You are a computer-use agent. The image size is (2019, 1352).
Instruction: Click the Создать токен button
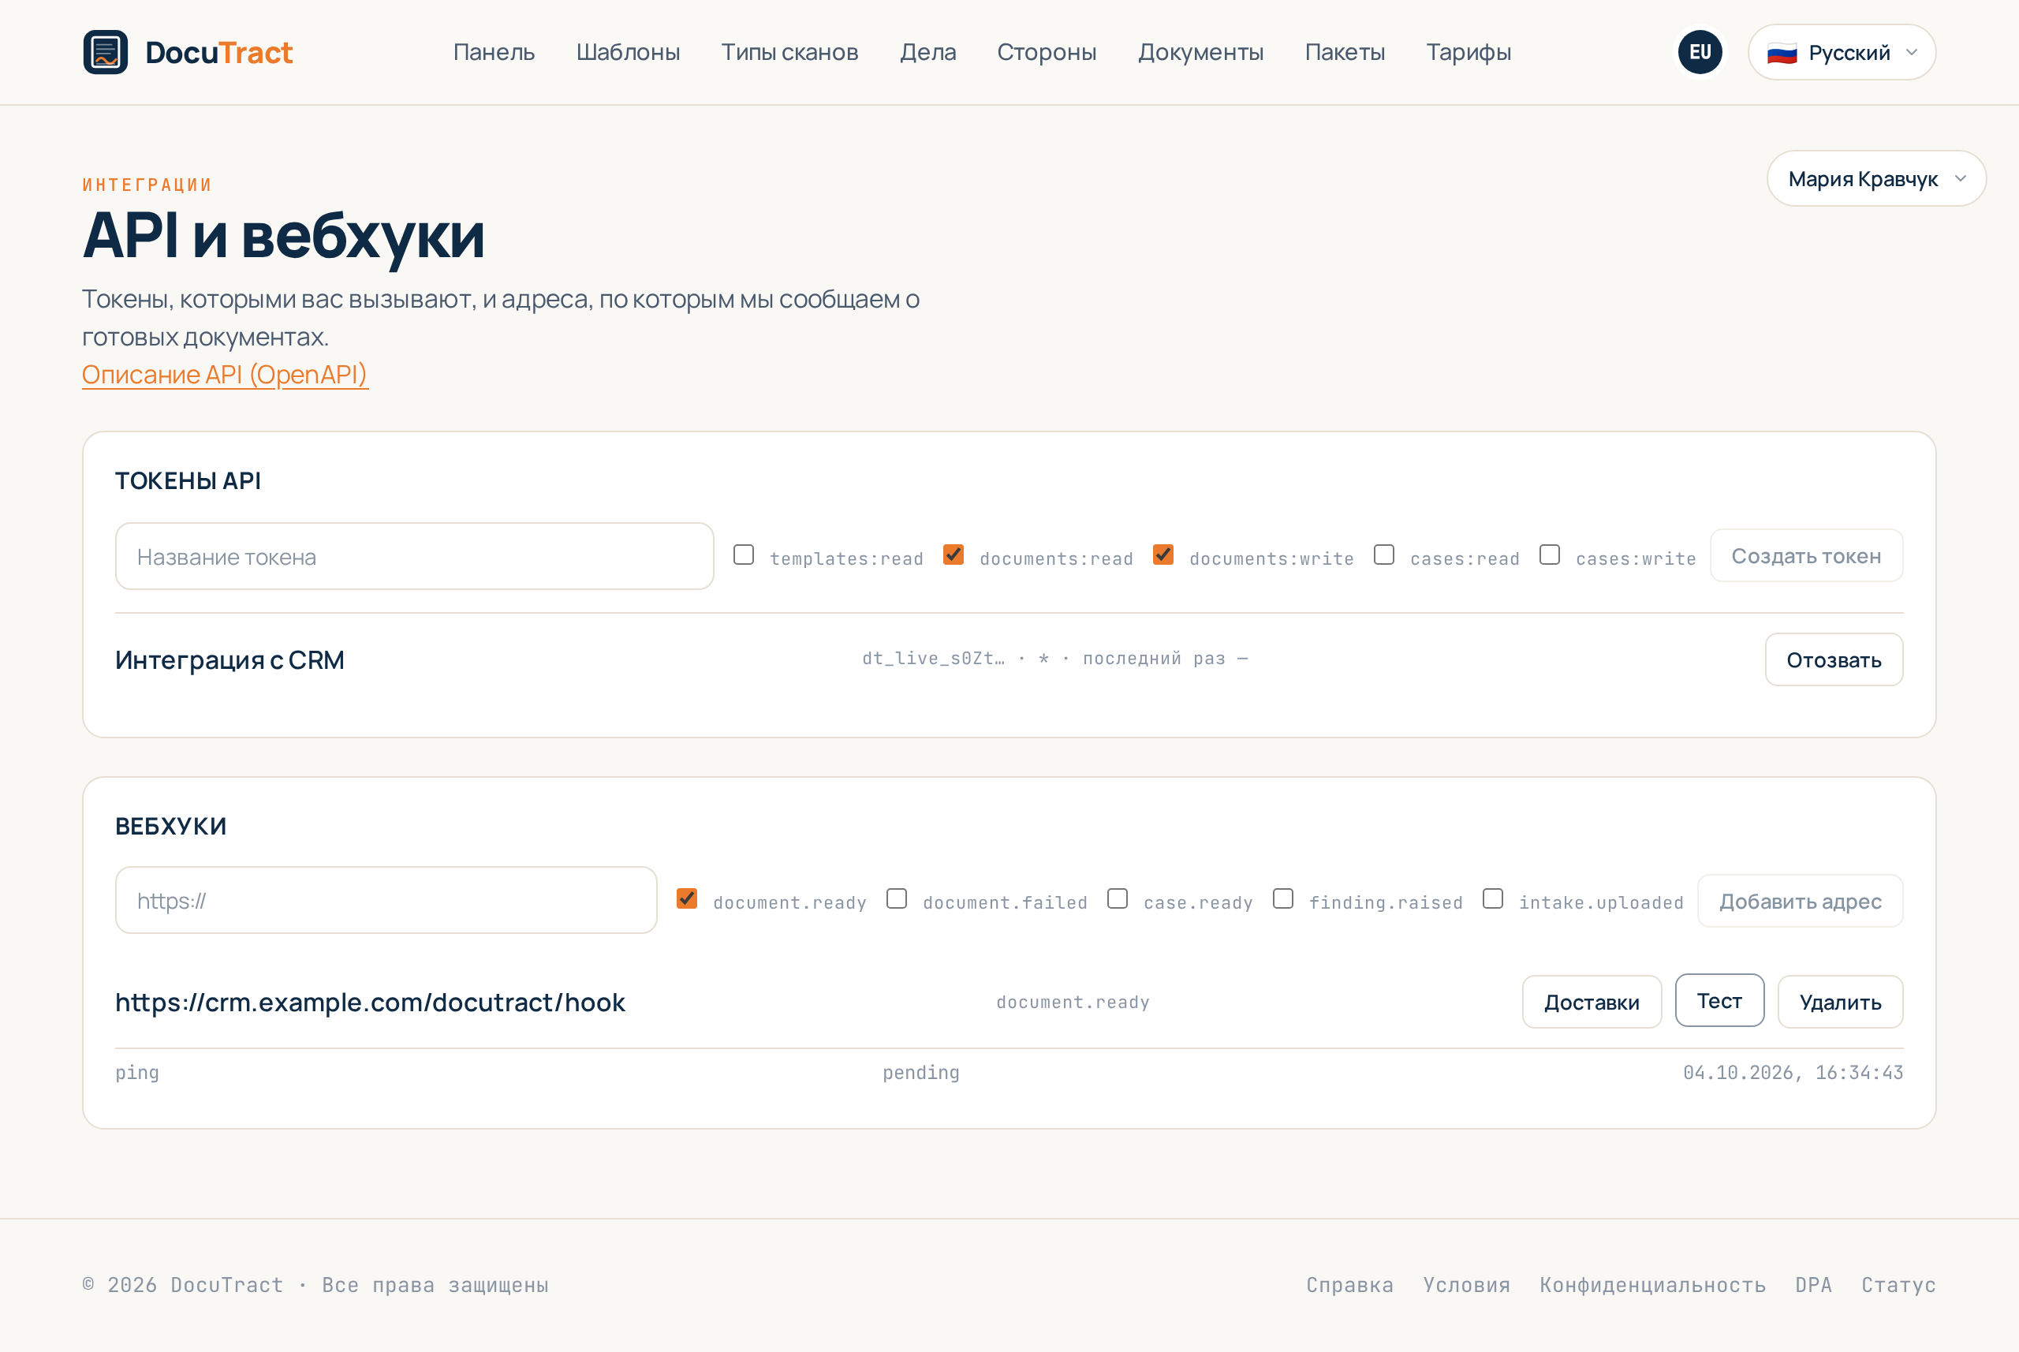tap(1806, 556)
